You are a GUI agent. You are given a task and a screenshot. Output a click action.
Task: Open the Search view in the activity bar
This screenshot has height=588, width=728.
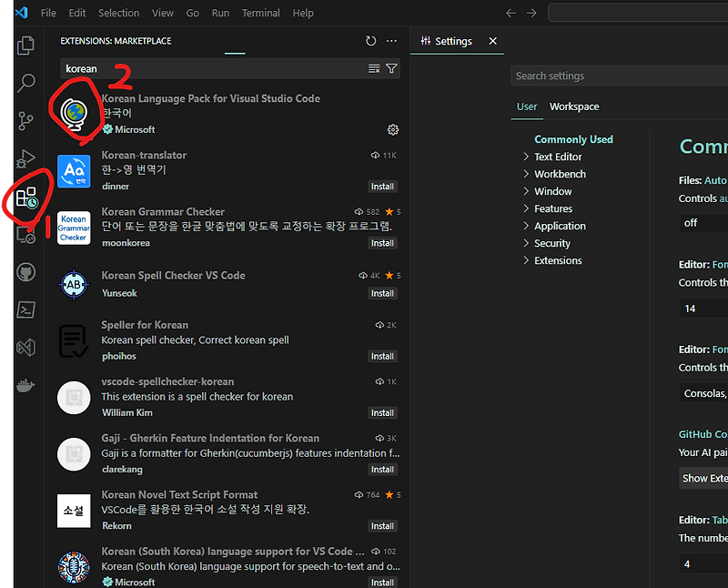tap(26, 83)
